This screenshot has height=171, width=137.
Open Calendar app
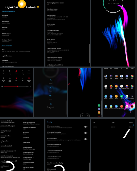point(122,76)
